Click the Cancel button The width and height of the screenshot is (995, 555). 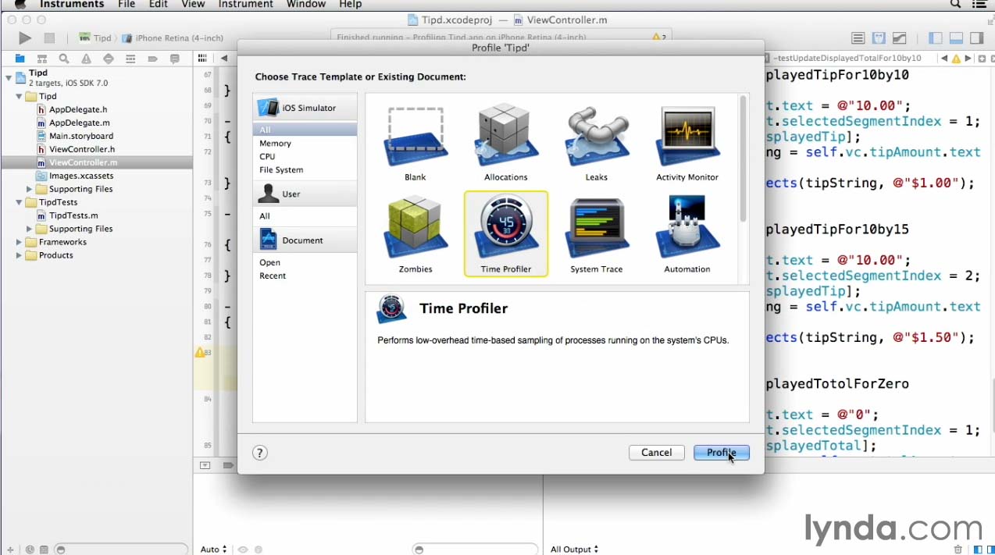[x=656, y=453]
